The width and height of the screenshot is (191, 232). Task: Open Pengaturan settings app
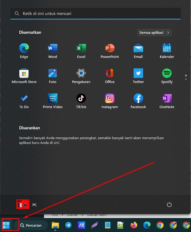tap(81, 76)
